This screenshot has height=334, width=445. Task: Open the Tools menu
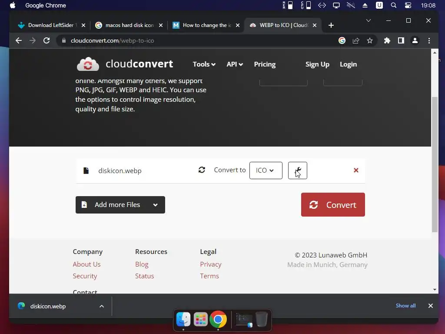pyautogui.click(x=204, y=64)
